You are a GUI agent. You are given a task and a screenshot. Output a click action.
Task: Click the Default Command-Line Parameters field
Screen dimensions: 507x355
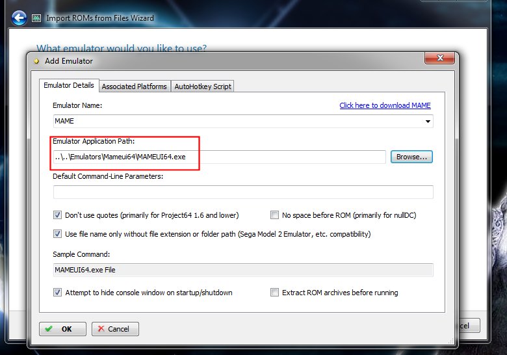[243, 192]
